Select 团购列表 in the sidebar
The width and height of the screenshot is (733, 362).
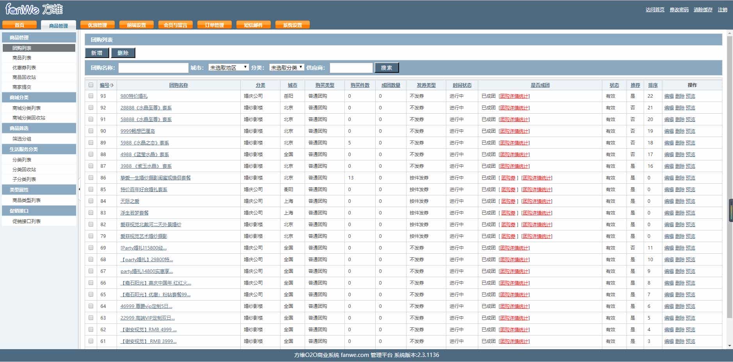click(x=39, y=48)
